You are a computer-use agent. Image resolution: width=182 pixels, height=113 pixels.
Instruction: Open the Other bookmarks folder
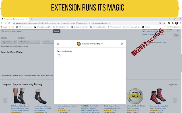(x=174, y=27)
